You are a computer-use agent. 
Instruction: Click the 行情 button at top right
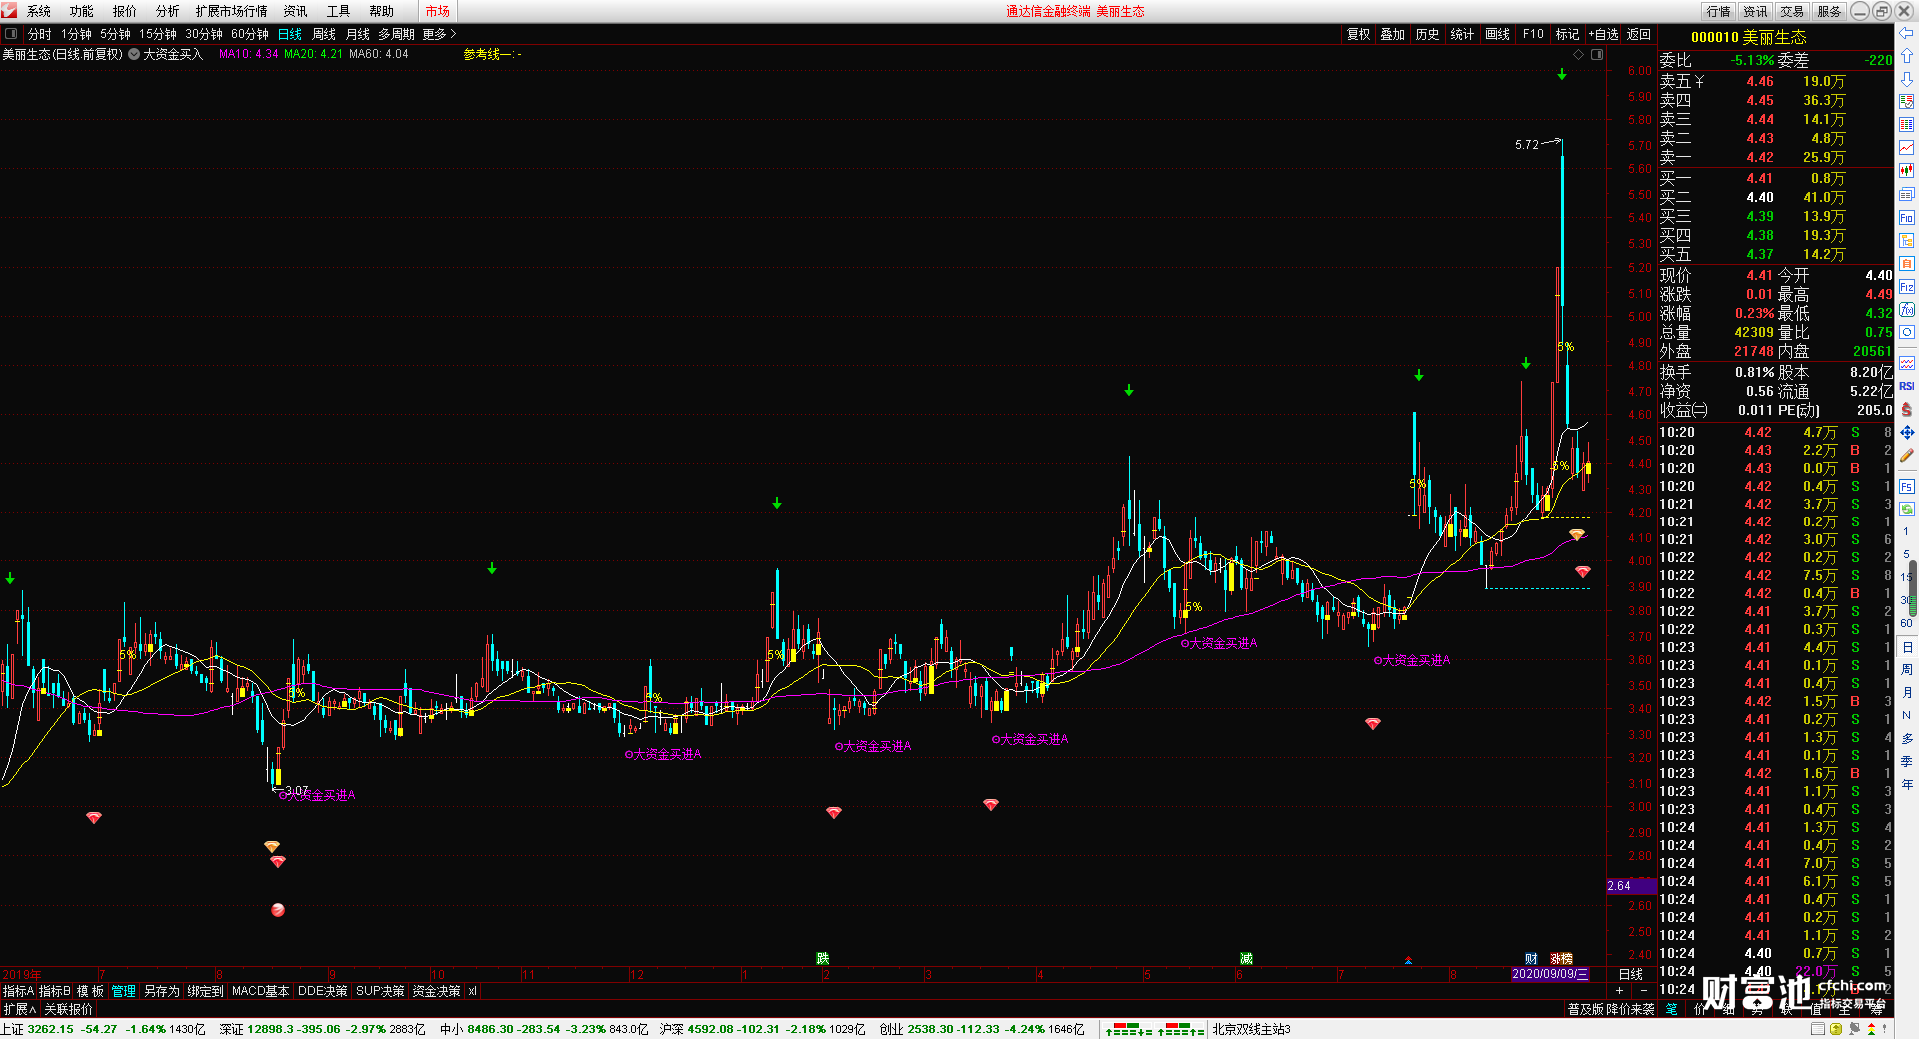point(1719,11)
